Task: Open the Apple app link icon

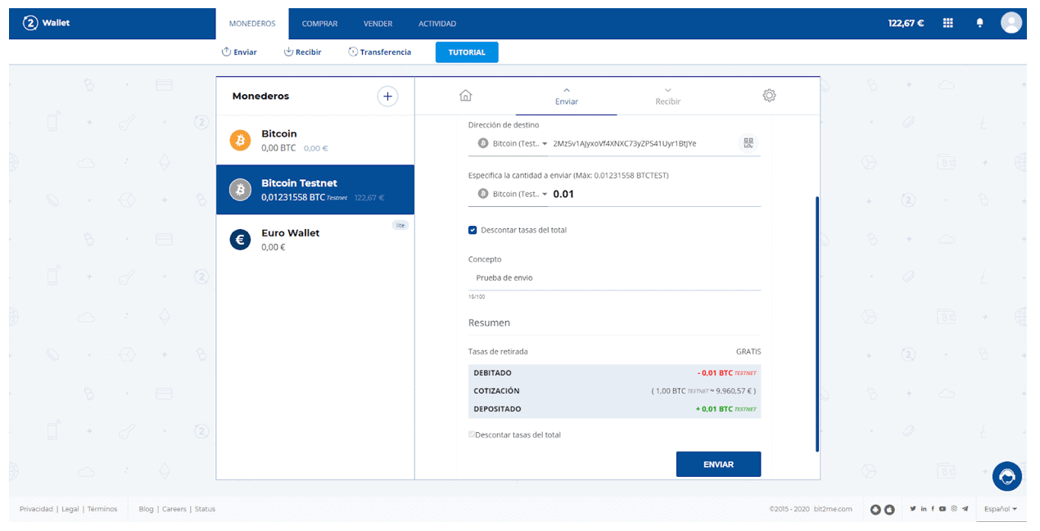Action: pyautogui.click(x=889, y=509)
